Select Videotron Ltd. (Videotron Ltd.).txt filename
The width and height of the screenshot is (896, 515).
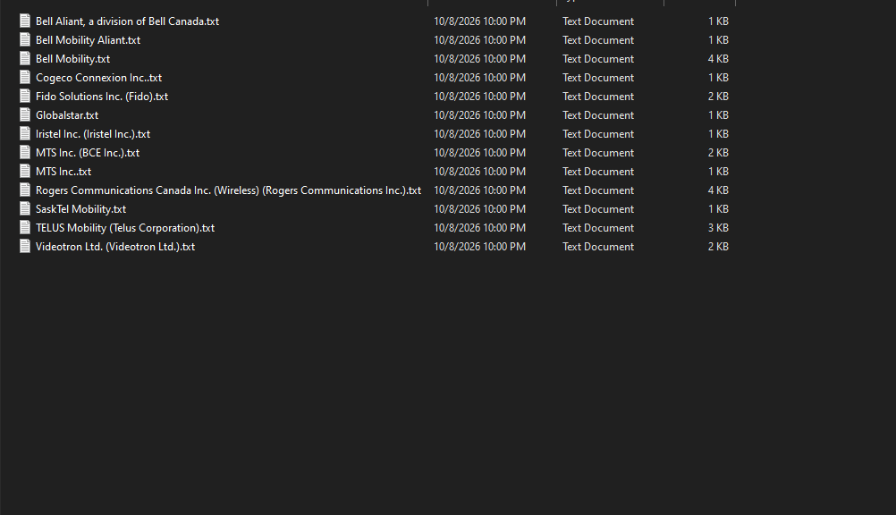tap(115, 247)
